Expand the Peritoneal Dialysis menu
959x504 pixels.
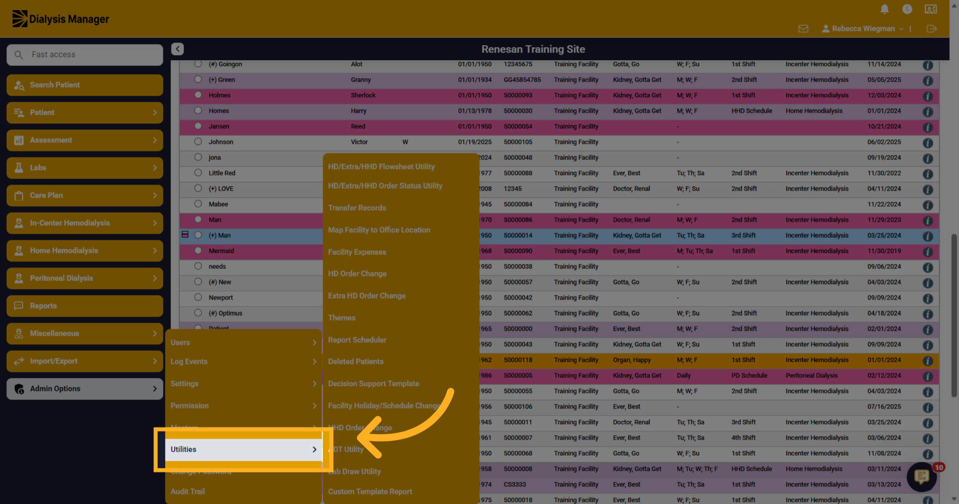pyautogui.click(x=85, y=278)
